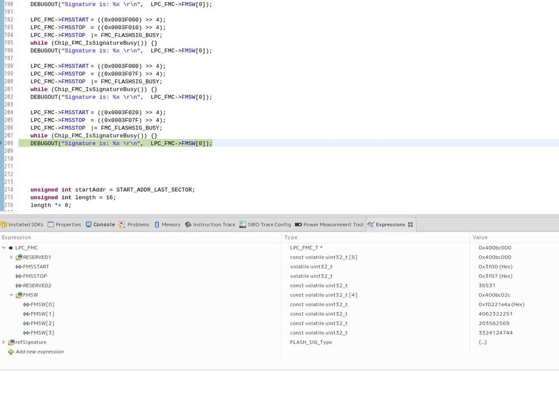Expand the refSignature expression
The height and width of the screenshot is (395, 559).
3,342
